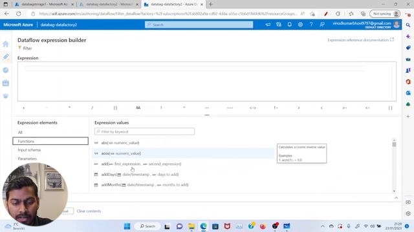Click the Not syncing profile button

point(385,14)
